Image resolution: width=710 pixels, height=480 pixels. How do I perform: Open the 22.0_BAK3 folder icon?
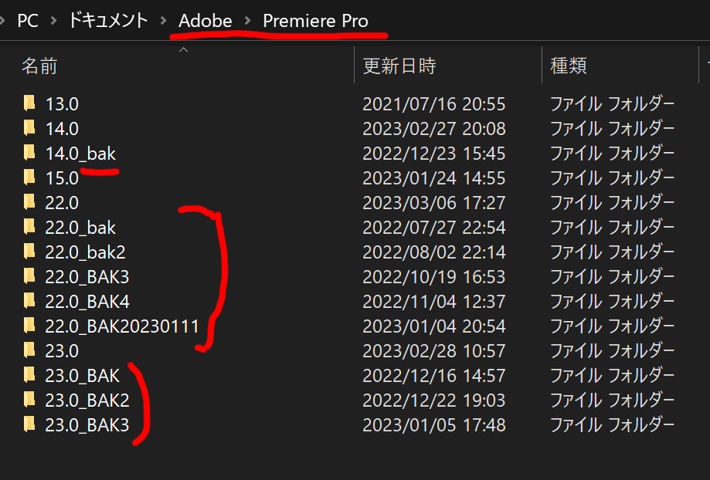(29, 276)
